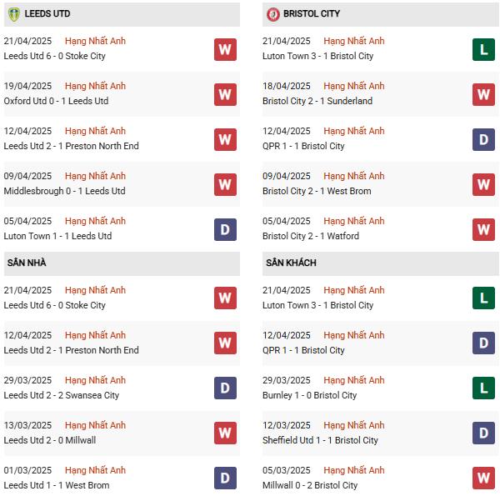This screenshot has width=500, height=496.
Task: Select the SÂN NHÀ section header
Action: click(27, 263)
